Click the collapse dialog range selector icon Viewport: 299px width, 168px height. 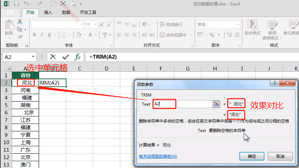pyautogui.click(x=216, y=104)
